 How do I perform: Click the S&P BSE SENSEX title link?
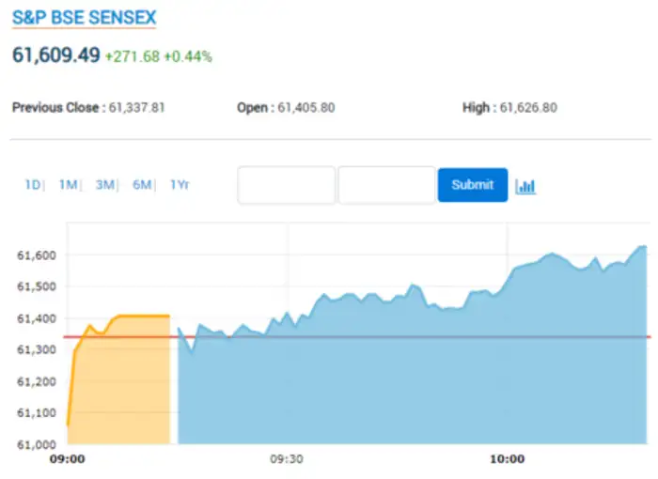point(85,18)
